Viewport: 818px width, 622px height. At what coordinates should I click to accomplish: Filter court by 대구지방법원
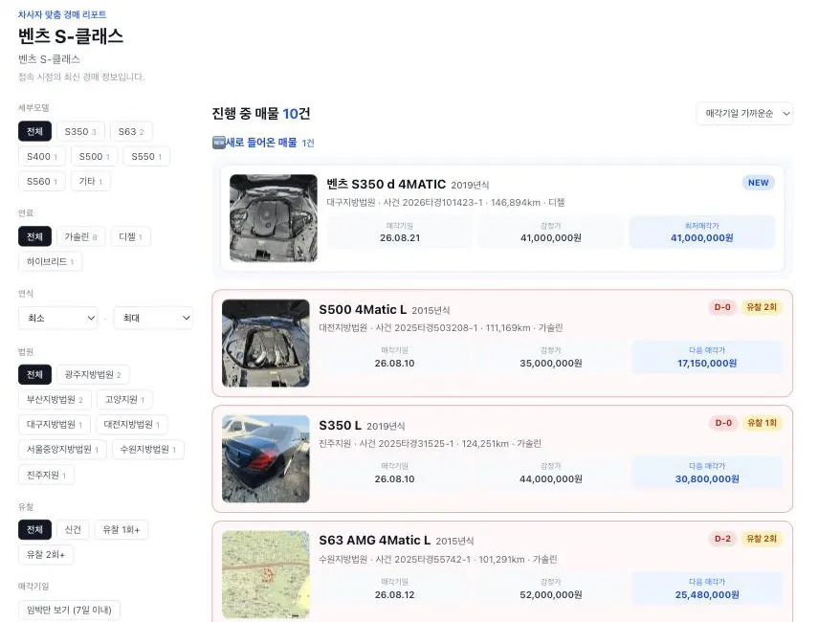pos(55,424)
